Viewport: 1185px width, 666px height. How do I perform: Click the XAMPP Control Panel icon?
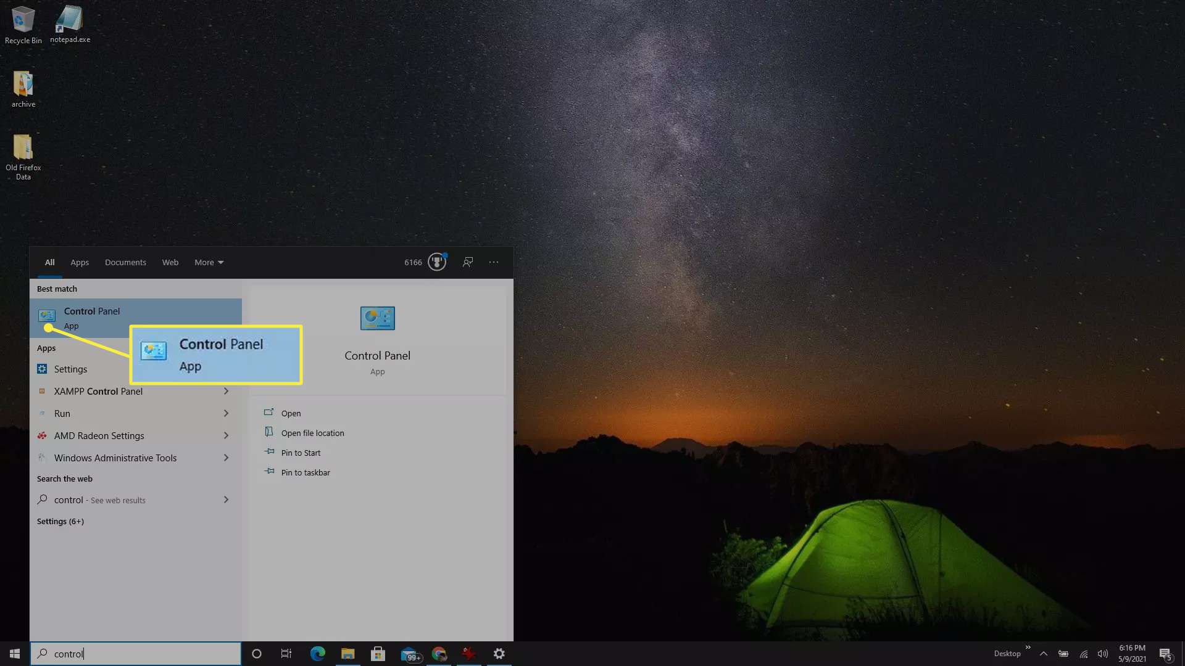[41, 391]
